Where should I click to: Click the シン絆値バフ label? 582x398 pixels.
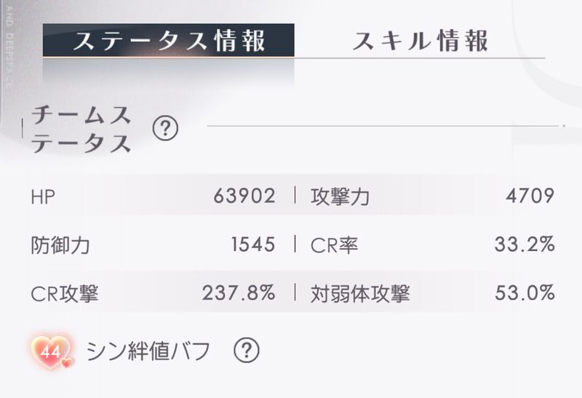pos(148,351)
